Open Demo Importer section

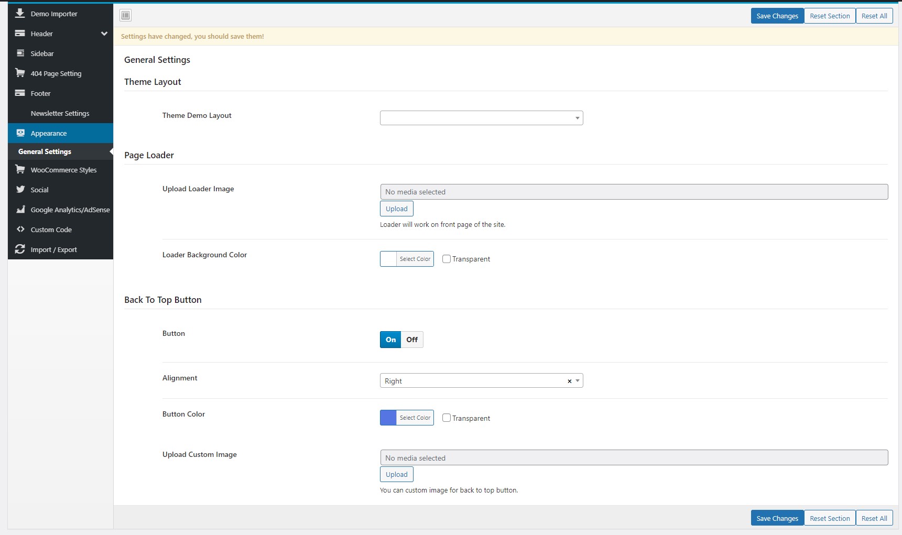(x=61, y=14)
